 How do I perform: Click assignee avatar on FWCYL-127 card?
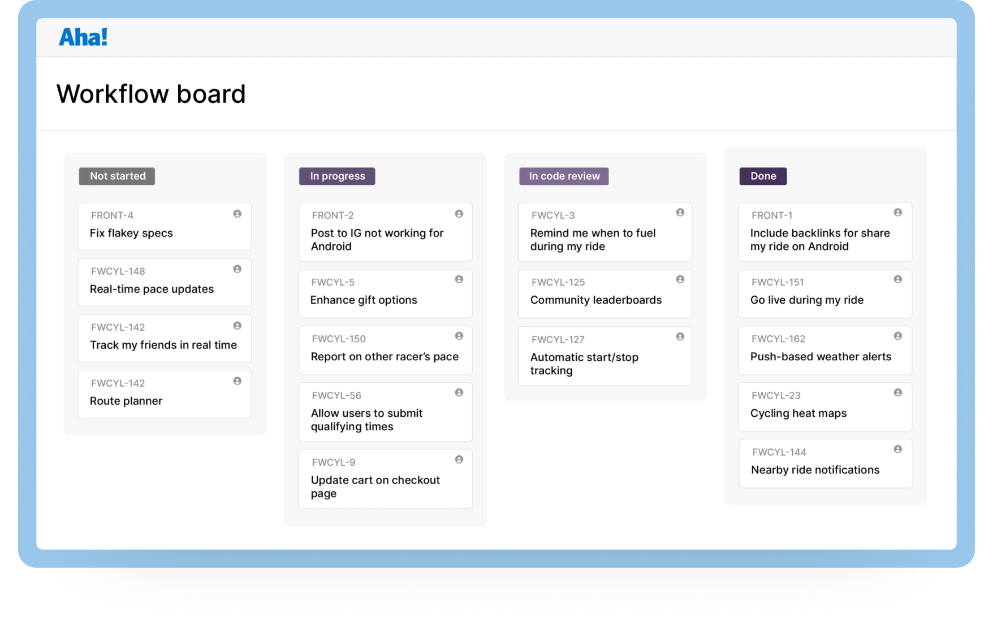coord(680,336)
